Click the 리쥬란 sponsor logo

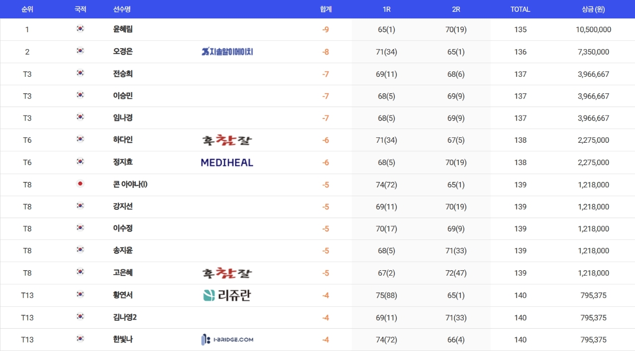click(x=227, y=295)
